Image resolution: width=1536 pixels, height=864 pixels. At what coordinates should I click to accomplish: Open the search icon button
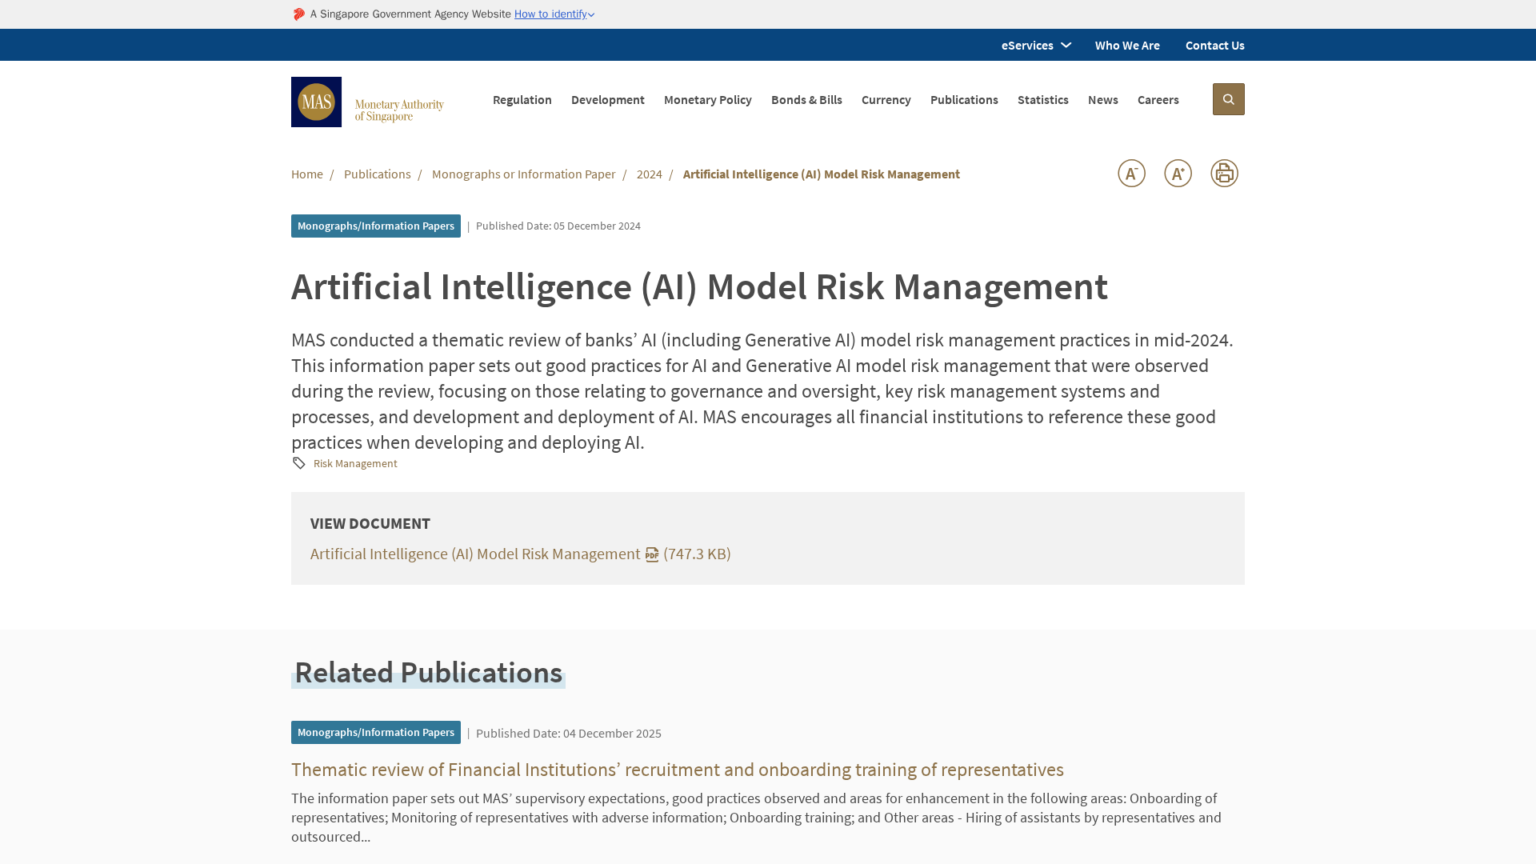pos(1228,99)
